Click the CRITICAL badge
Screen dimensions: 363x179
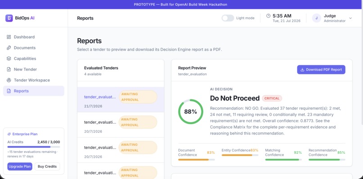pos(272,98)
